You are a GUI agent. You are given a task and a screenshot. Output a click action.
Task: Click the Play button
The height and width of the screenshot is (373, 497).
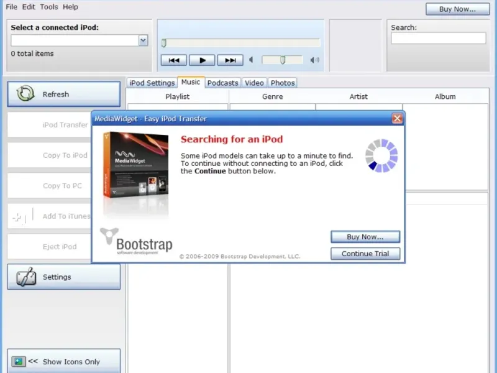point(202,60)
